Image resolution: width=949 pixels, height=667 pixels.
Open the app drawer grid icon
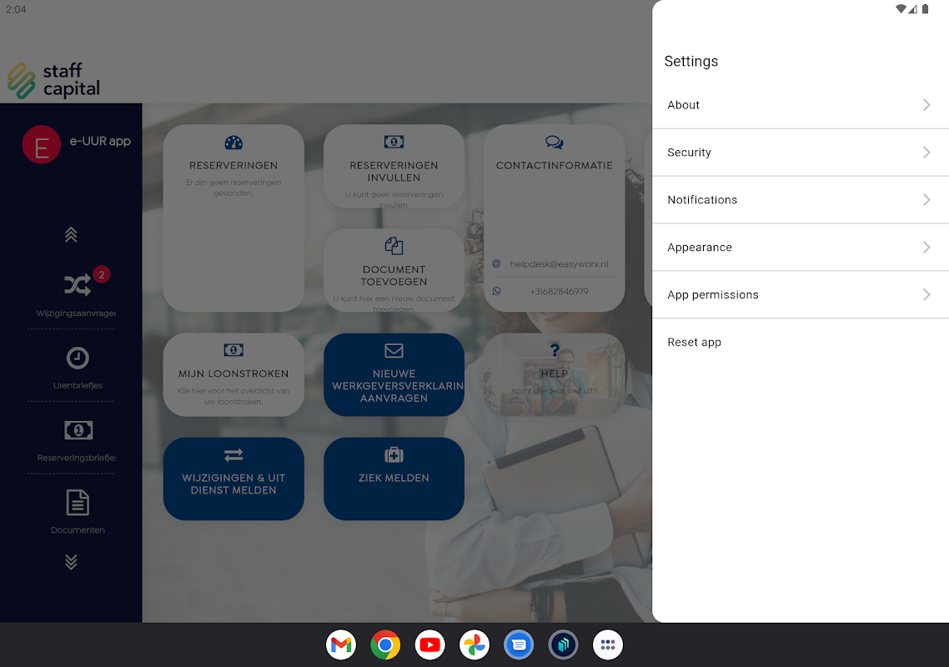coord(608,644)
